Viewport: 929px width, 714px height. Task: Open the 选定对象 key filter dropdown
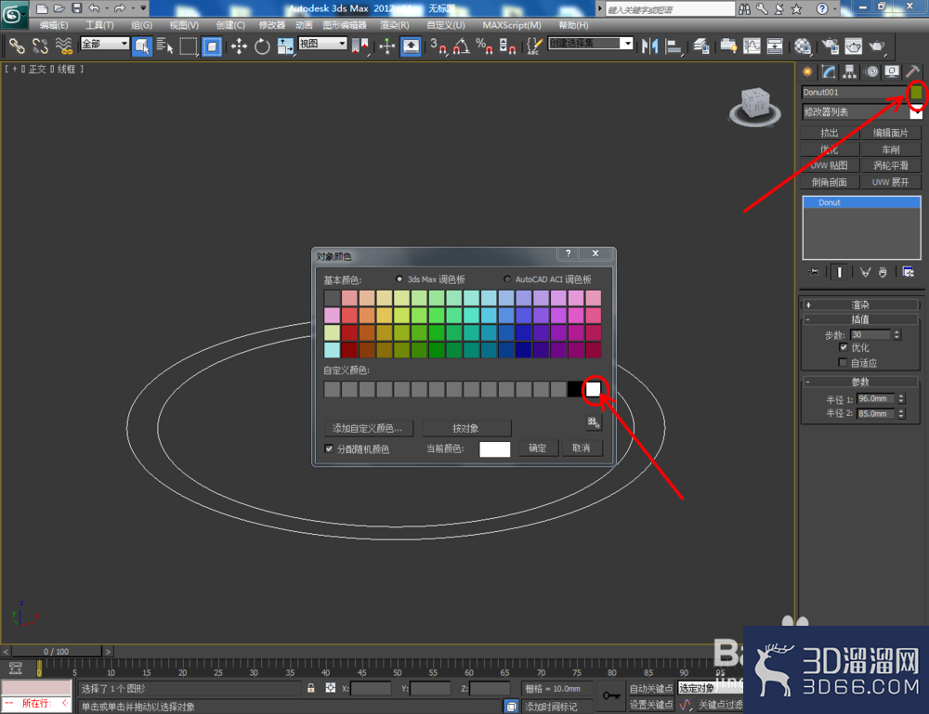[709, 688]
